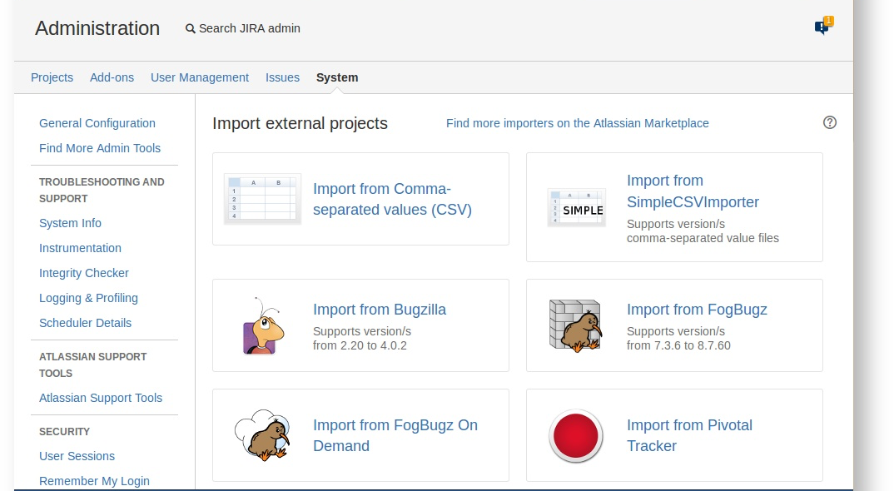Open the Atlassian Support Tools link

pyautogui.click(x=101, y=398)
